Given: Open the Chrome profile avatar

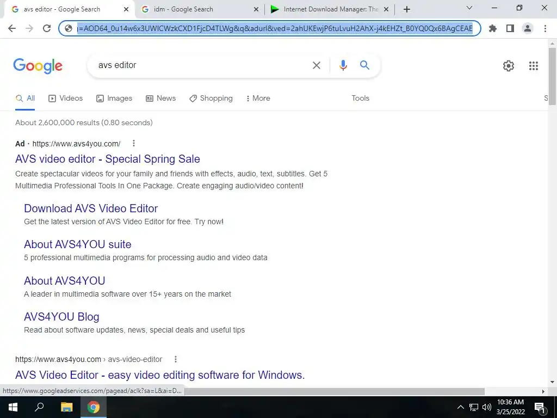Looking at the screenshot, I should point(528,28).
